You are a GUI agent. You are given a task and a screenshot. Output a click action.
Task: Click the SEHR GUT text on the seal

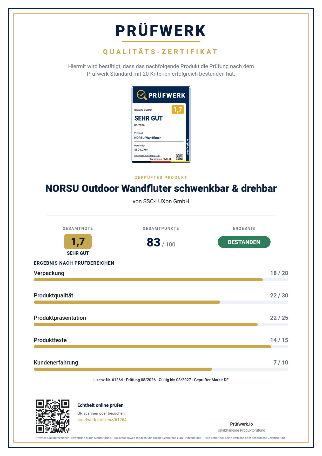(149, 118)
